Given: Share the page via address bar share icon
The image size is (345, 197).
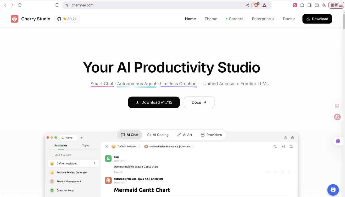Looking at the screenshot, I should (247, 5).
